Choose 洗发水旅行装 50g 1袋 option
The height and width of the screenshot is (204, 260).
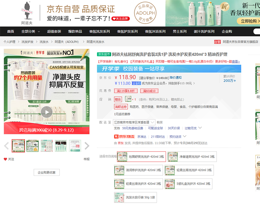click(x=135, y=197)
